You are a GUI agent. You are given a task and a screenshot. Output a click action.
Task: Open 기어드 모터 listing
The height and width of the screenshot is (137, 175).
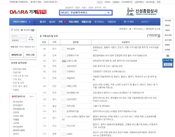tap(18, 116)
